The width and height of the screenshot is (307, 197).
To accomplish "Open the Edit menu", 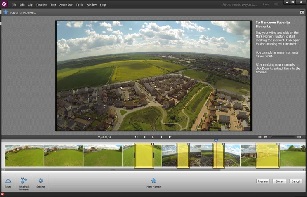I will (x=22, y=5).
